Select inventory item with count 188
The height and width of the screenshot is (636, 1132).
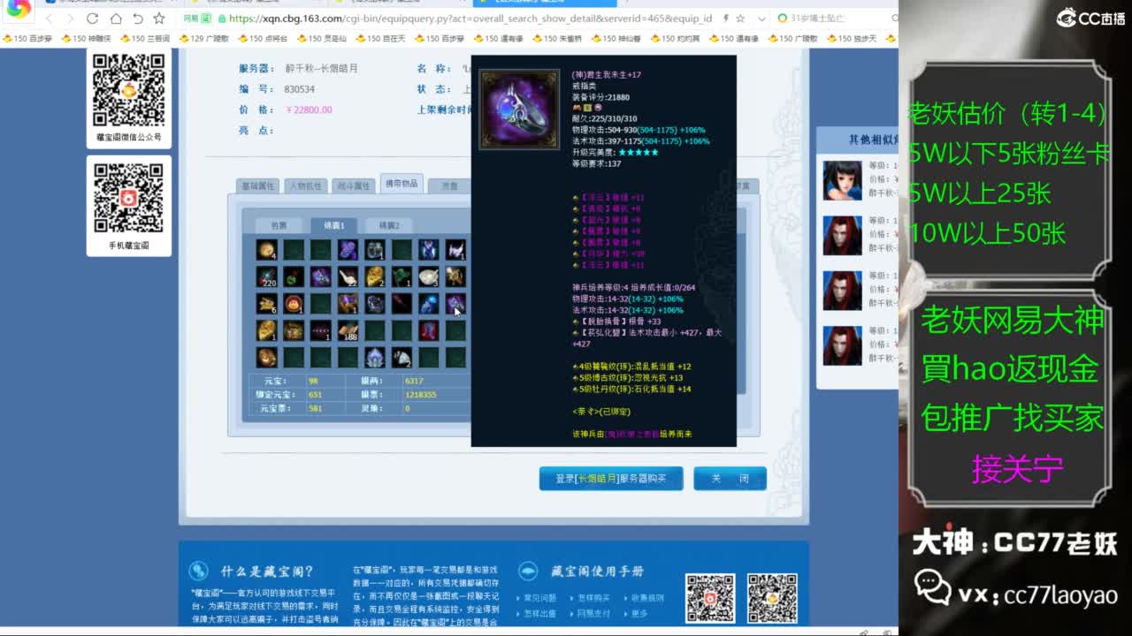coord(348,331)
